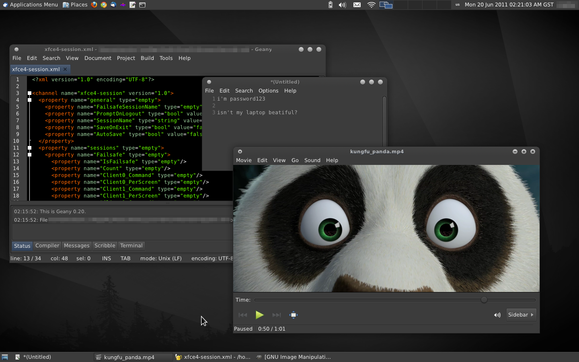Screen dimensions: 579x362
Task: Open the terminal launcher in the top panel
Action: [142, 5]
